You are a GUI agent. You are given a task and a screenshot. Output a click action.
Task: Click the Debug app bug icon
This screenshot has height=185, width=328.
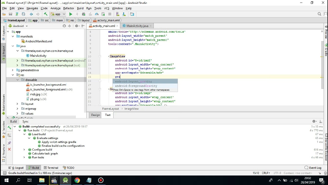click(84, 14)
